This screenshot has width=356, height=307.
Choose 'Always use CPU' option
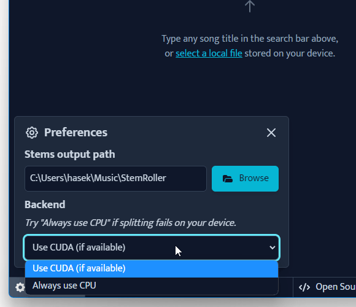click(152, 286)
